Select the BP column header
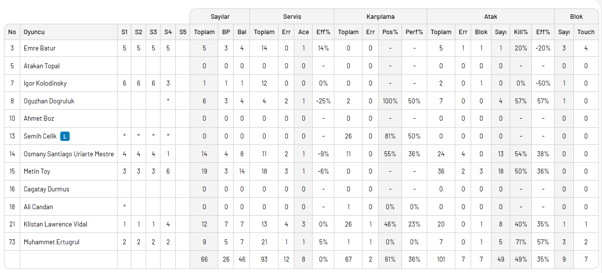This screenshot has width=602, height=273. [x=226, y=32]
